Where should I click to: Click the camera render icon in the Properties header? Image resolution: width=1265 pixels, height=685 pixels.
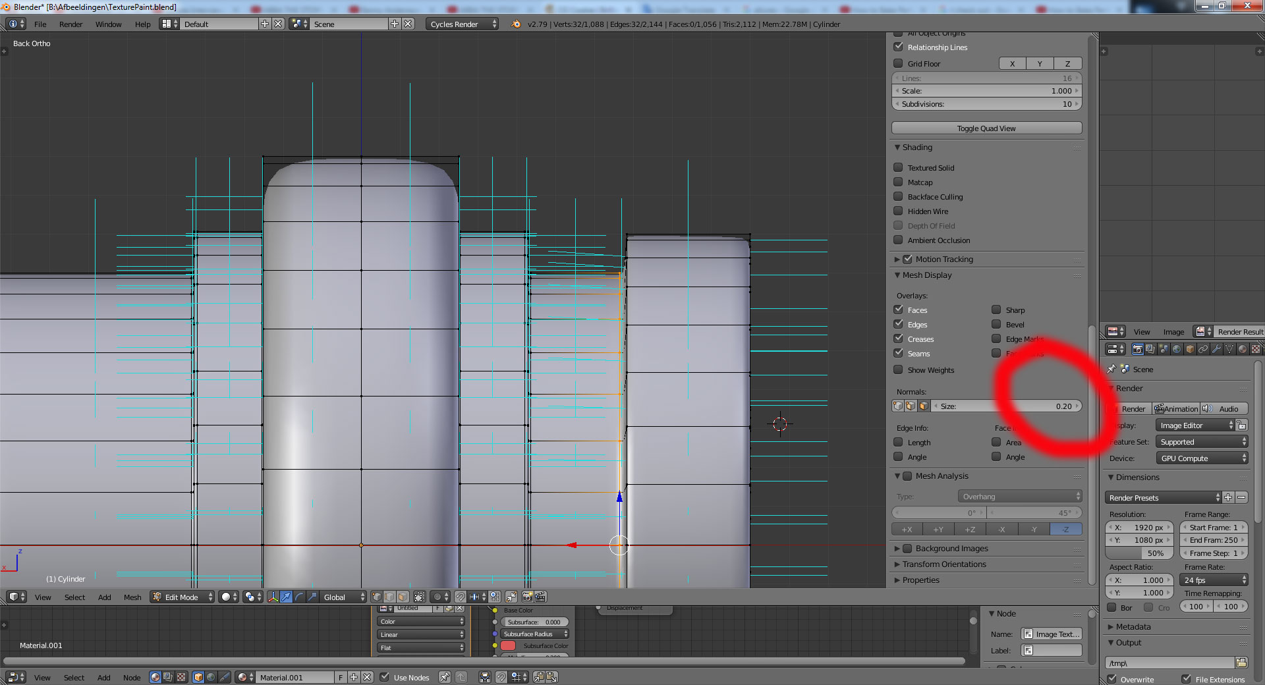tap(1138, 349)
